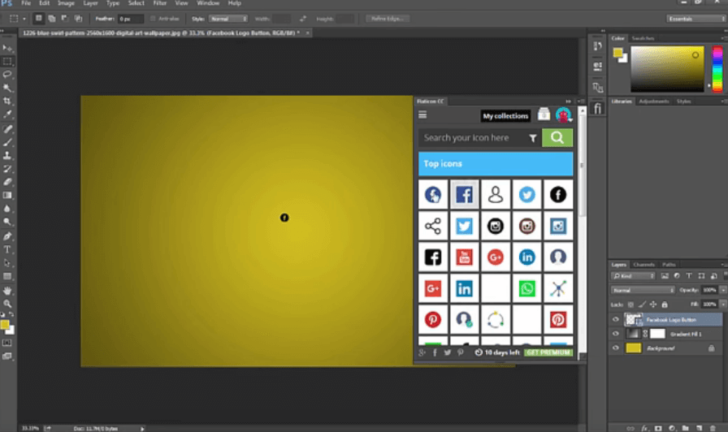
Task: Click the New selection mode icon
Action: [38, 19]
